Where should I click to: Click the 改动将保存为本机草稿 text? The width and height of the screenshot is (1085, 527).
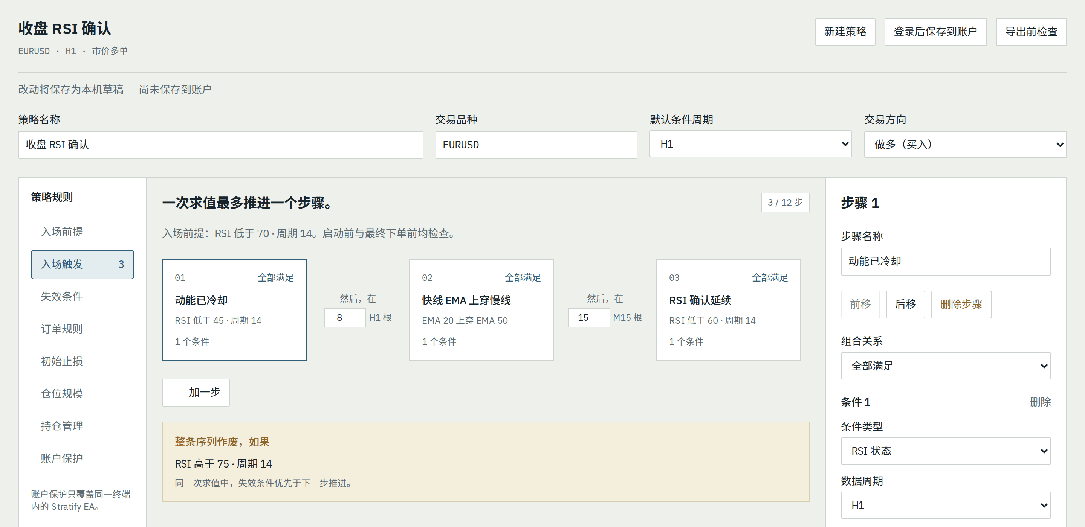(x=71, y=90)
